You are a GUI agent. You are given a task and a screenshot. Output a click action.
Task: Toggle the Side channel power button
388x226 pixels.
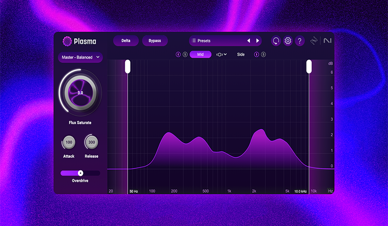[x=257, y=55]
